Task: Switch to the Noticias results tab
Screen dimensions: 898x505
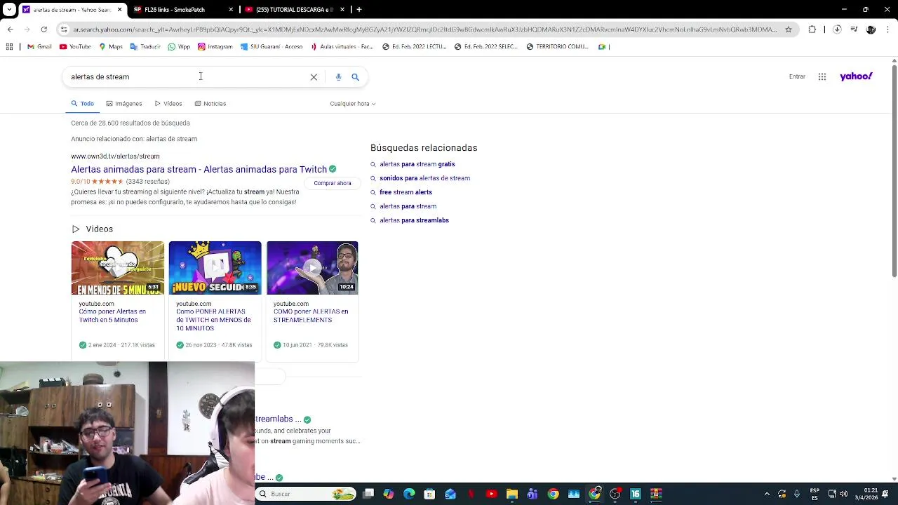Action: coord(210,104)
